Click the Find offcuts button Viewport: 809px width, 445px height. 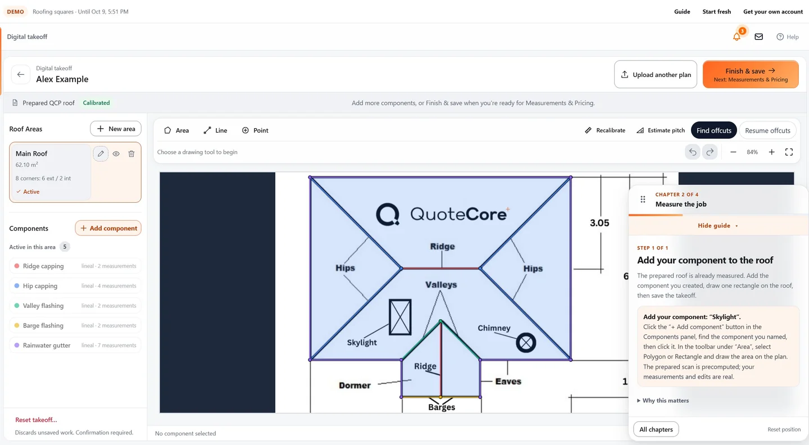(713, 130)
